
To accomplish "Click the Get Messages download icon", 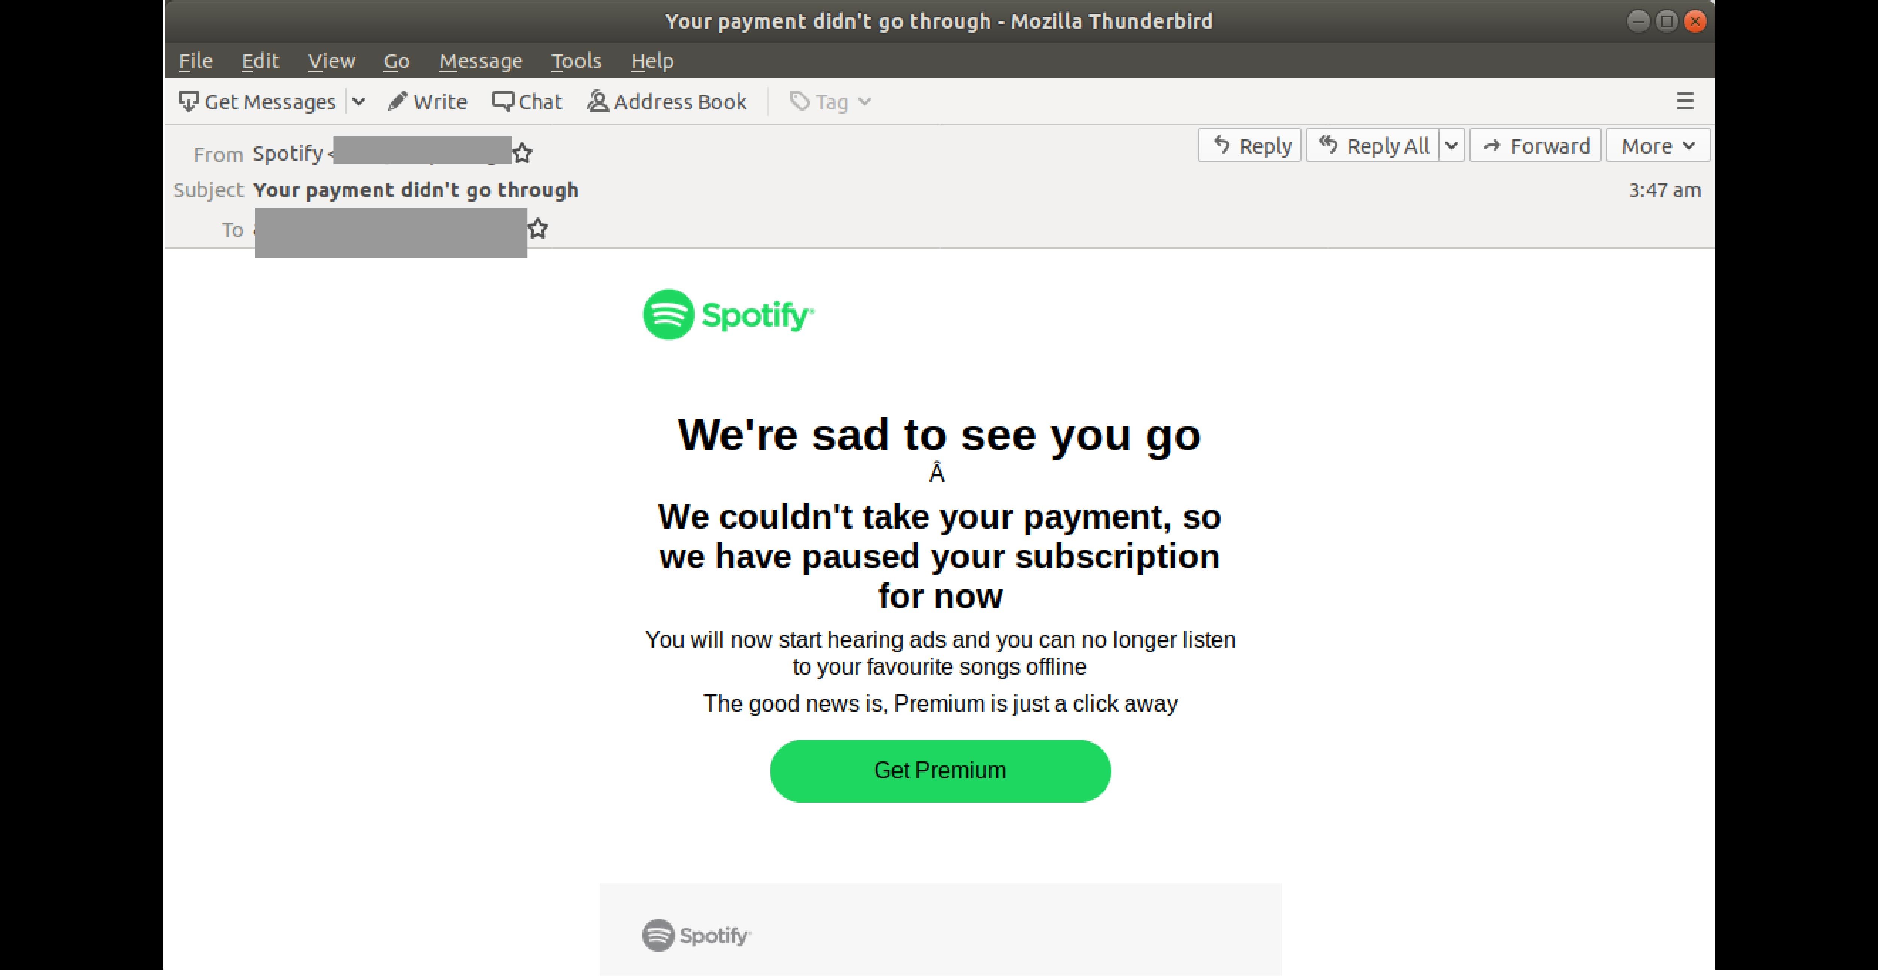I will pos(188,101).
